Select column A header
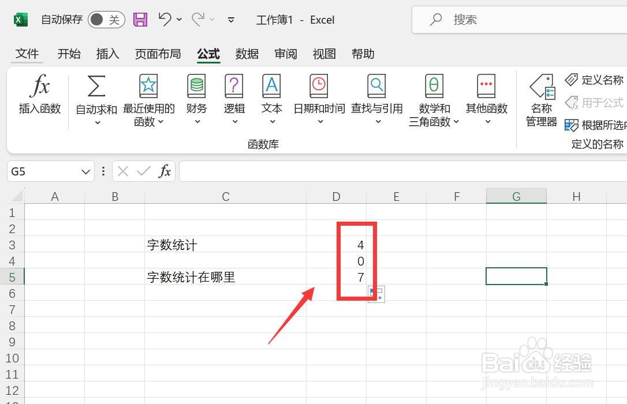Viewport: 627px width, 404px height. [55, 196]
